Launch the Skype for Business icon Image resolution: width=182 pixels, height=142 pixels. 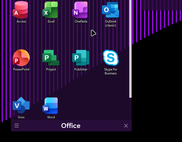point(111,58)
